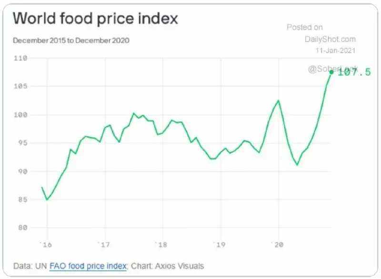Click the December 2015 to December 2020 subtitle
Image resolution: width=381 pixels, height=279 pixels.
(x=71, y=40)
